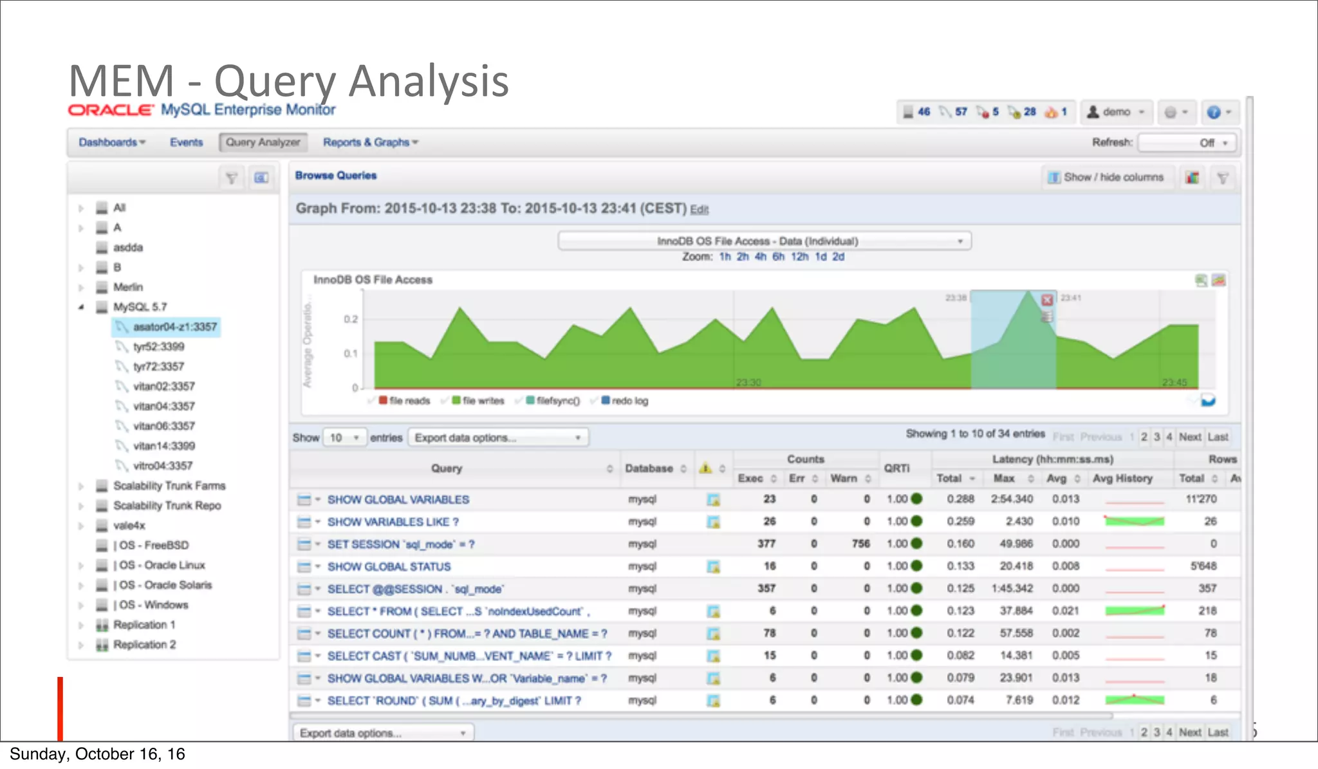This screenshot has width=1318, height=769.
Task: Toggle the file reads legend checkbox
Action: click(x=372, y=401)
